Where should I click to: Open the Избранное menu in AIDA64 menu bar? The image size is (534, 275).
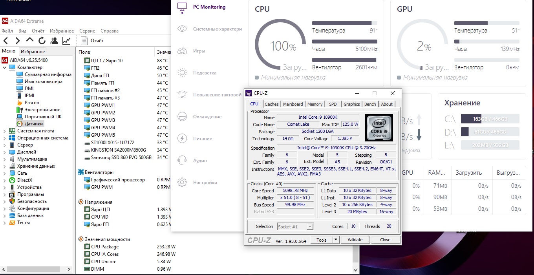point(62,31)
